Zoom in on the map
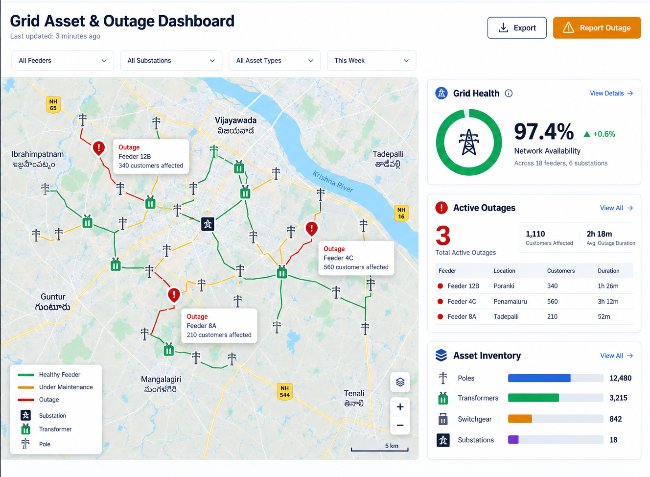 [400, 407]
